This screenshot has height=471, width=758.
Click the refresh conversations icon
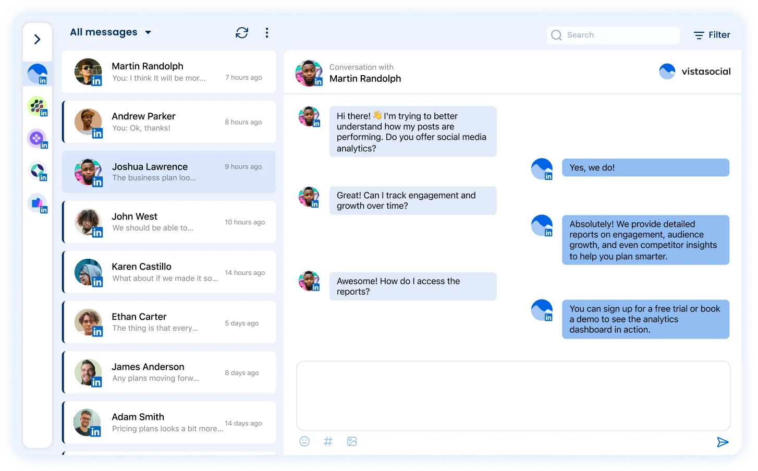(x=241, y=32)
